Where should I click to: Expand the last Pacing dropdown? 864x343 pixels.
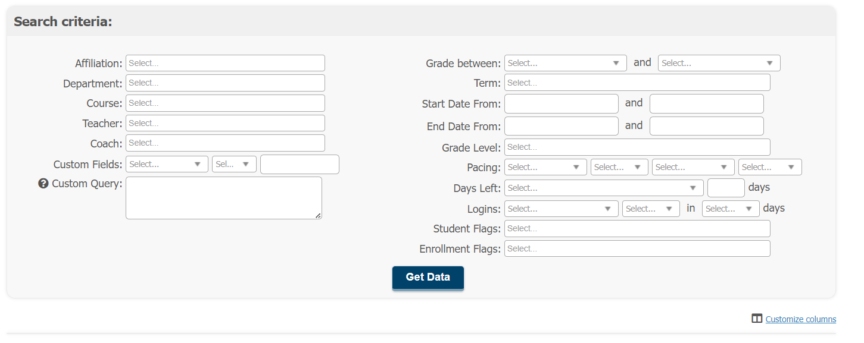(770, 167)
